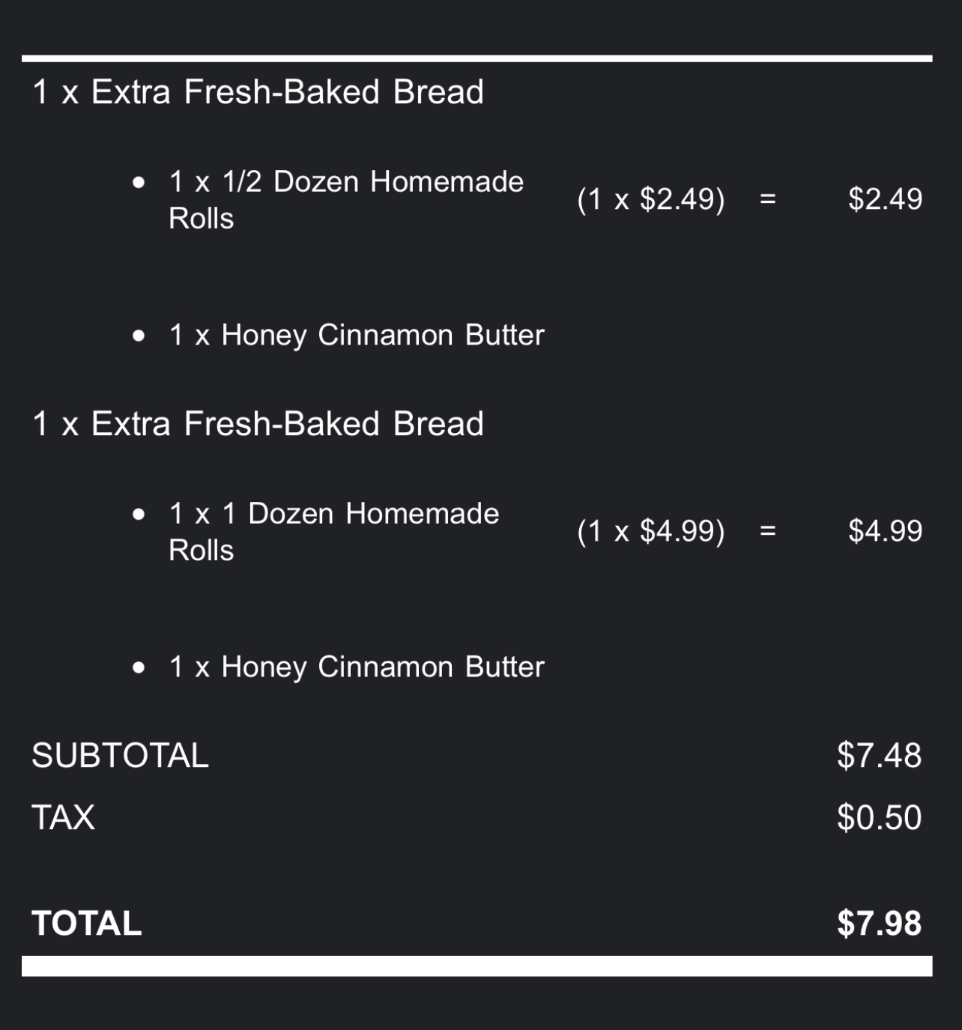
Task: Click the $0.50 tax amount
Action: (879, 817)
